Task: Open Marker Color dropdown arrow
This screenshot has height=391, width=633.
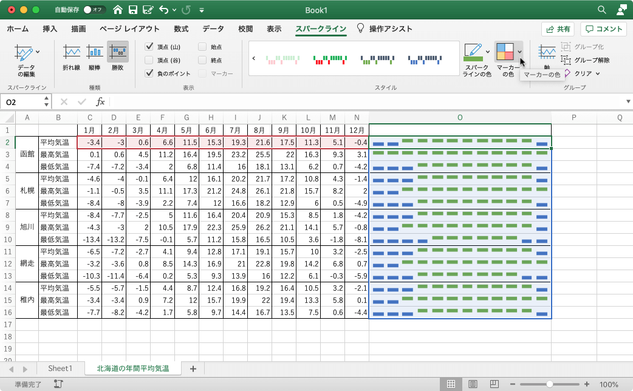Action: coord(519,52)
